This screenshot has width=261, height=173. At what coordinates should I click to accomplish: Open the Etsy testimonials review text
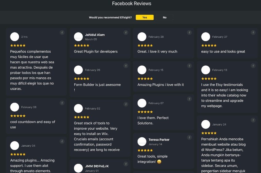(x=224, y=95)
